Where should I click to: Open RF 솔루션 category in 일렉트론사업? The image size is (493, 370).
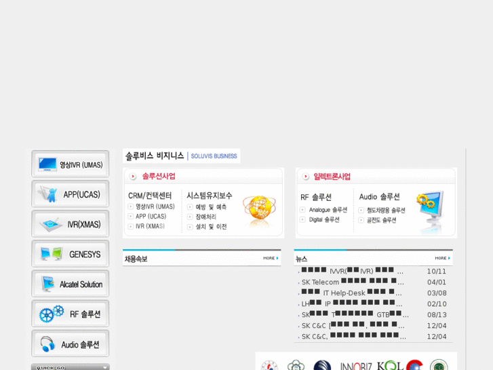(316, 198)
